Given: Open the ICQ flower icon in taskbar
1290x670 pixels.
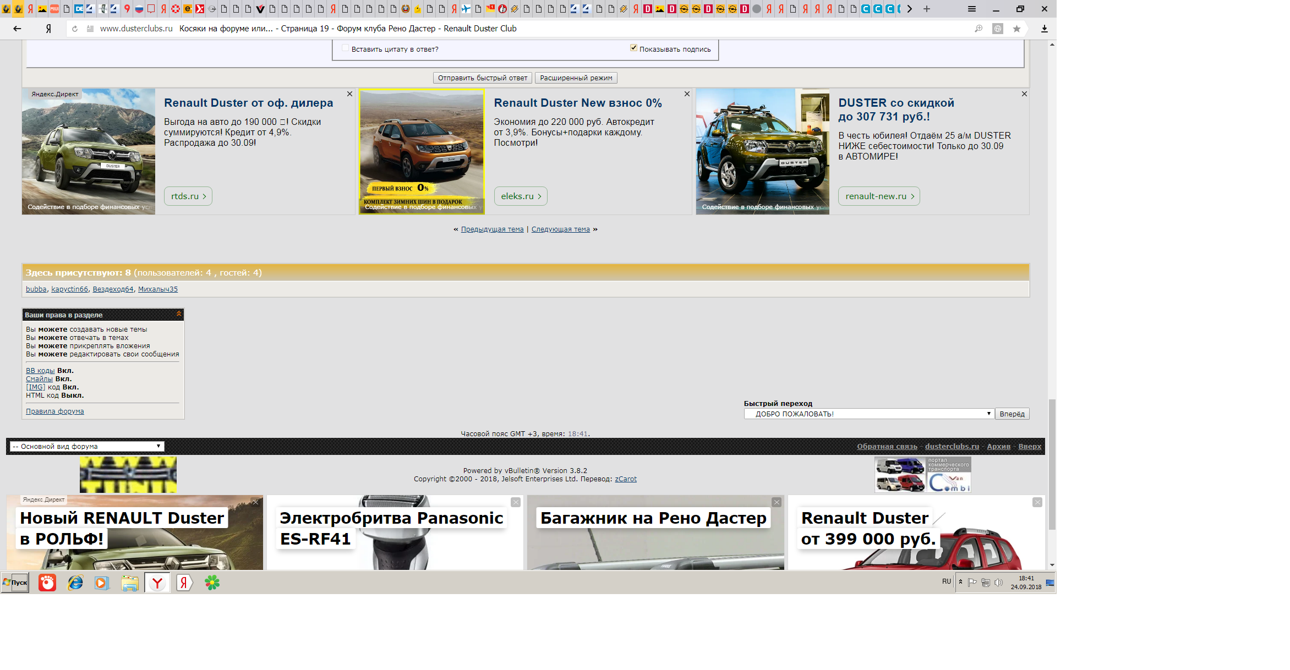Looking at the screenshot, I should point(212,583).
